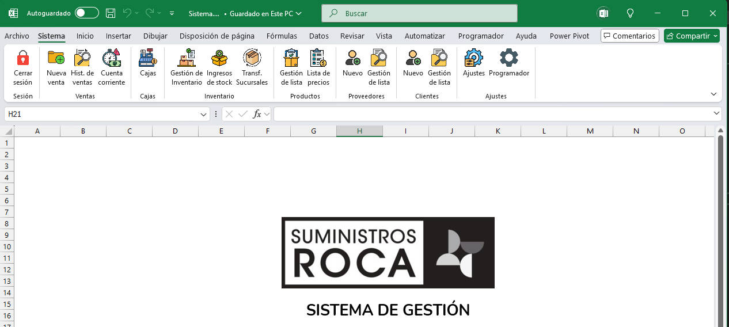Open Ingresos de stock
Viewport: 729px width, 327px height.
pos(219,68)
